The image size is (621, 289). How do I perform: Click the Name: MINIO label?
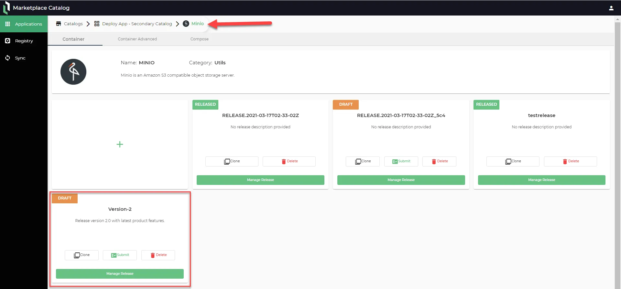tap(137, 63)
